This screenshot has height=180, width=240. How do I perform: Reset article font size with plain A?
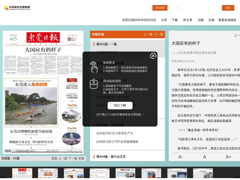pos(205,157)
